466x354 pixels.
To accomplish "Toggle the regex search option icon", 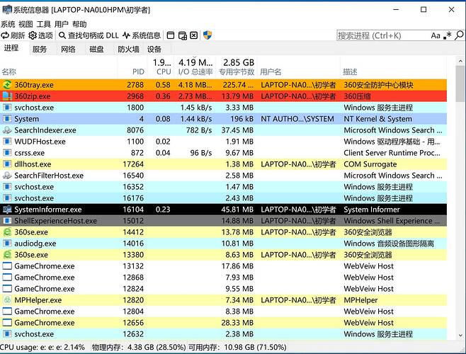I will (x=448, y=35).
